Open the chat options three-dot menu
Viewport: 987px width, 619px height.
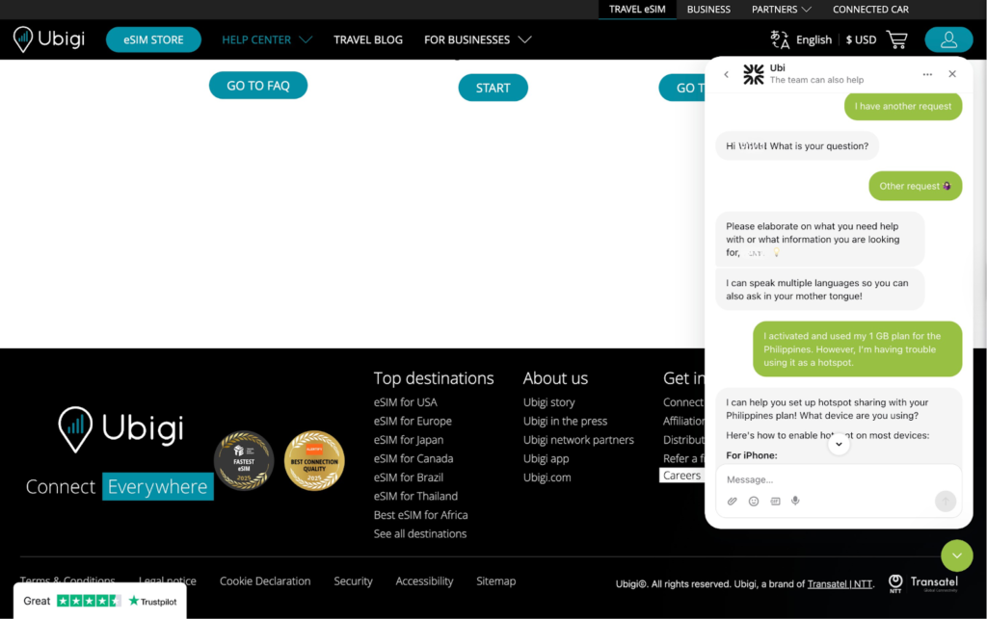(x=927, y=74)
